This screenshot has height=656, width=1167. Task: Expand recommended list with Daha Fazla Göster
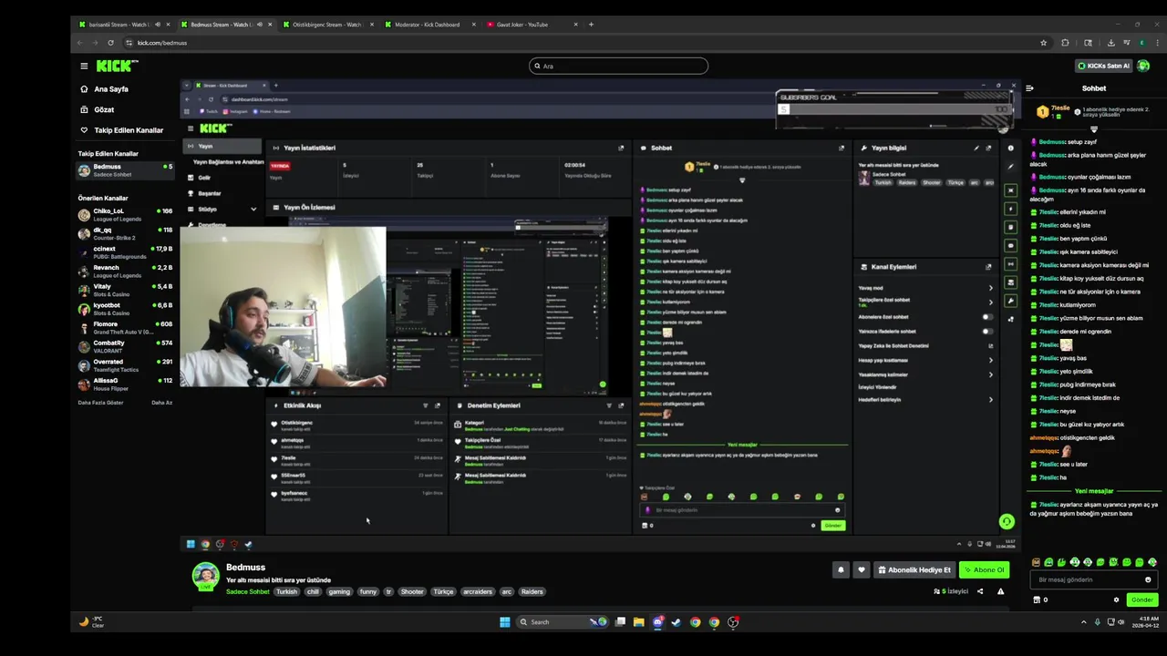pyautogui.click(x=100, y=402)
